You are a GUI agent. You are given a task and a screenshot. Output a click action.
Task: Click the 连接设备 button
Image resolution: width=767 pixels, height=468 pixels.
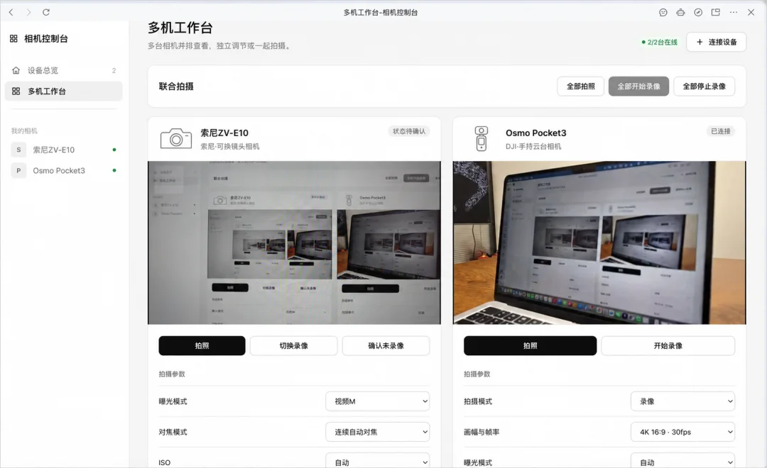716,42
